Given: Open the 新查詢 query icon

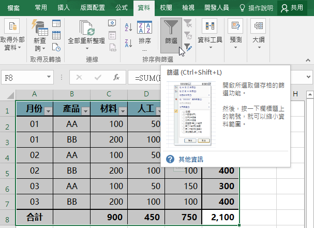Looking at the screenshot, I should click(x=40, y=27).
